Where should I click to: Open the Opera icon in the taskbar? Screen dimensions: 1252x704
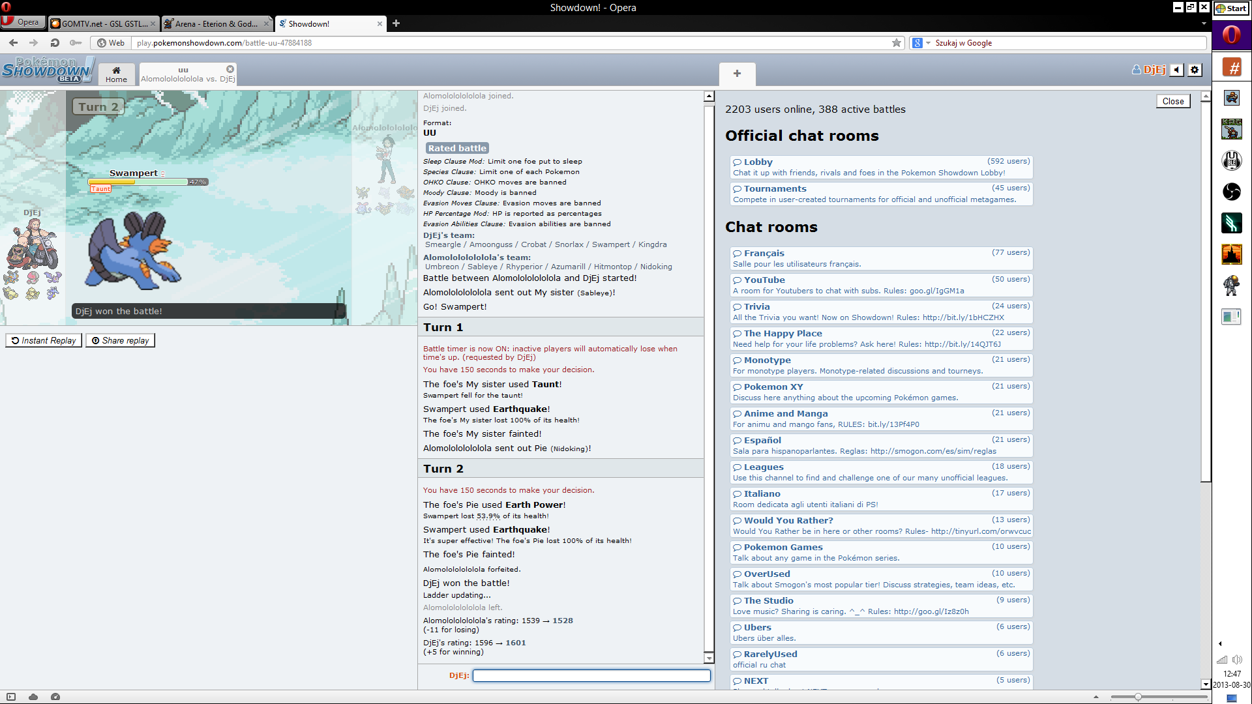tap(1231, 35)
